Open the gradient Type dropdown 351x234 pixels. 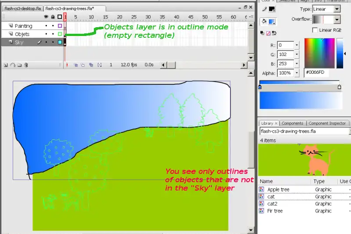[337, 9]
